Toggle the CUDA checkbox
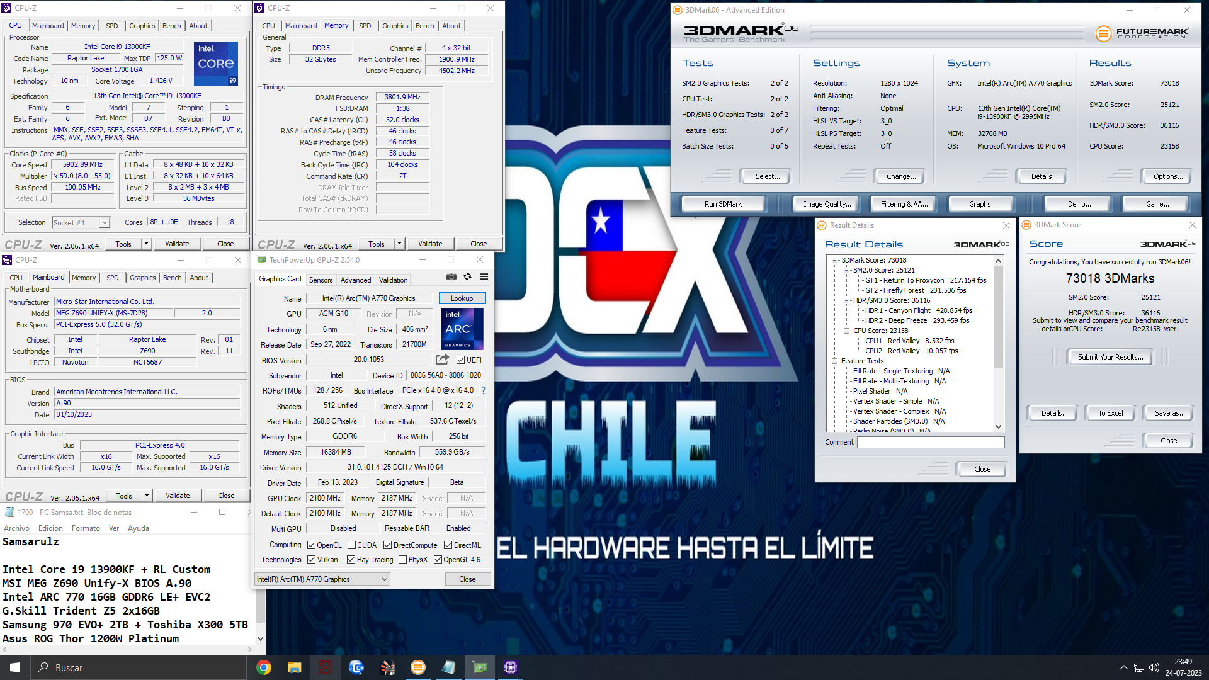This screenshot has height=680, width=1209. 352,545
